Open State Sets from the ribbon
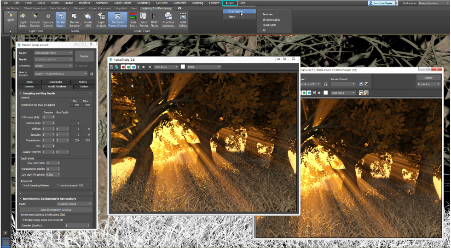Image resolution: width=451 pixels, height=248 pixels. (133, 20)
